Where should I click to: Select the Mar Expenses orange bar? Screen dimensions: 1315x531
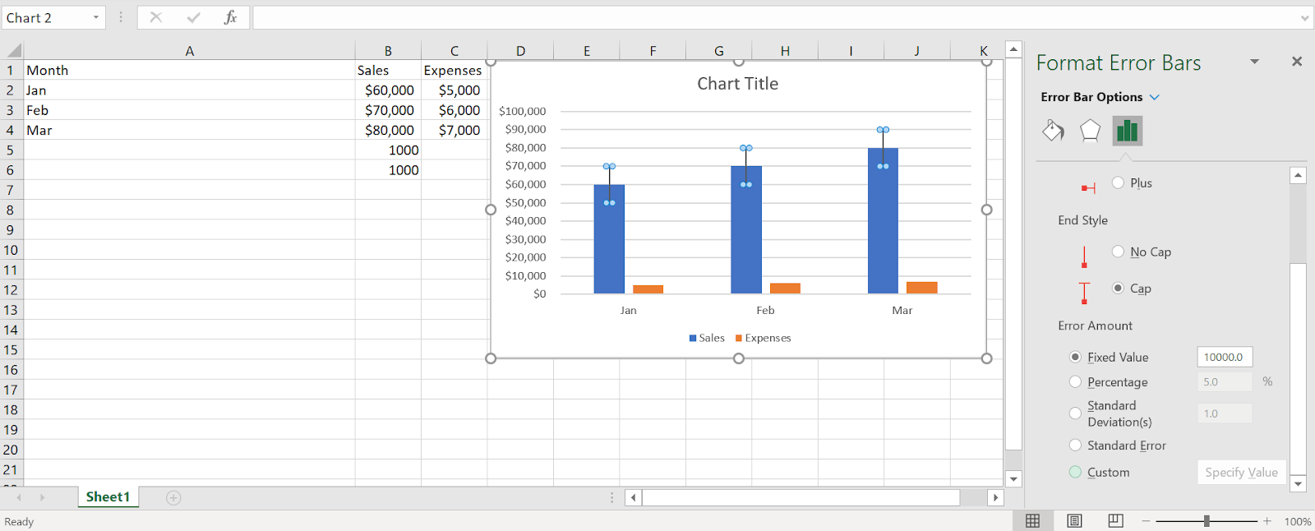click(x=922, y=288)
